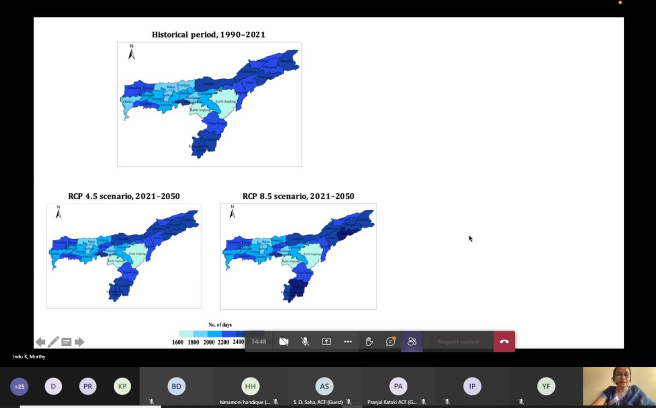Go to next slide with right arrow
Image resolution: width=656 pixels, height=408 pixels.
pos(79,342)
